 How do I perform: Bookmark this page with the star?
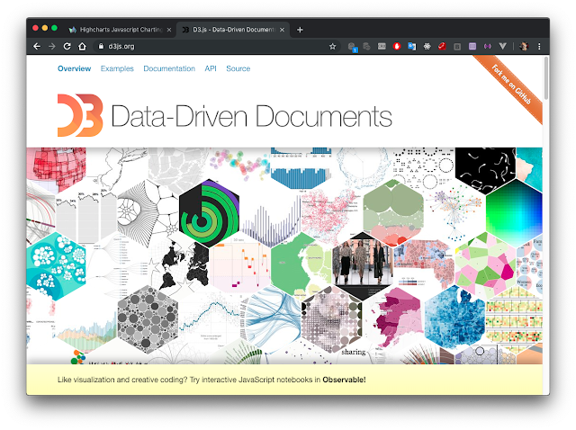(332, 46)
